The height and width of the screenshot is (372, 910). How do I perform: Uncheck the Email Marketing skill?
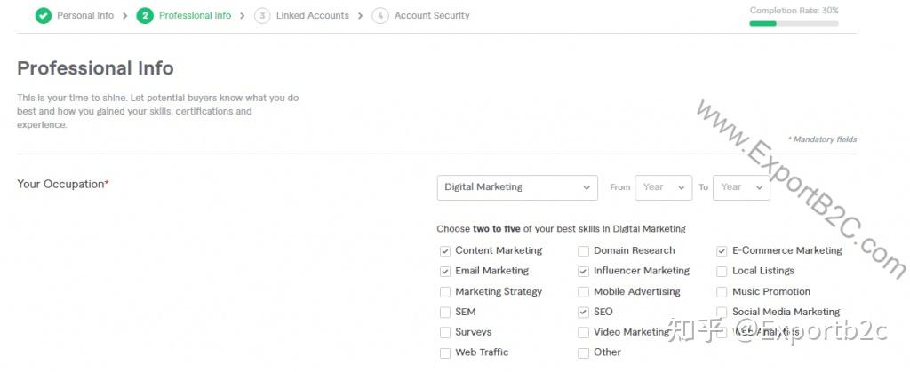pos(445,272)
